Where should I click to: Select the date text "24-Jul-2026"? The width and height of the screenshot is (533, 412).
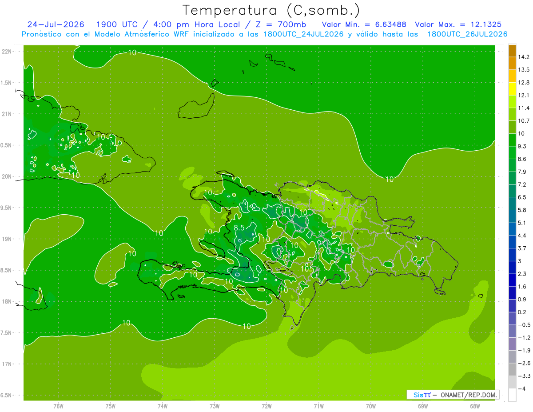(56, 24)
